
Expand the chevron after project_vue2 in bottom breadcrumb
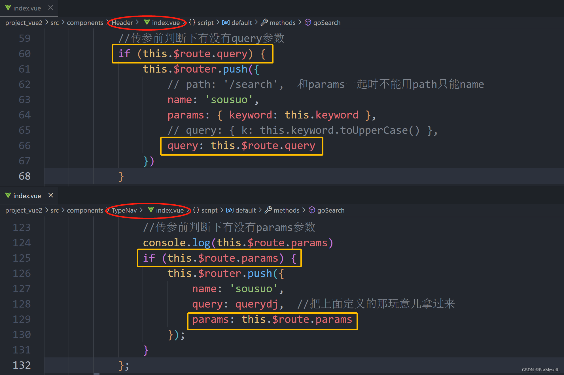click(46, 210)
